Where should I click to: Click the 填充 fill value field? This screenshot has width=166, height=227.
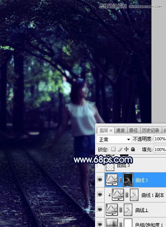pos(160,150)
